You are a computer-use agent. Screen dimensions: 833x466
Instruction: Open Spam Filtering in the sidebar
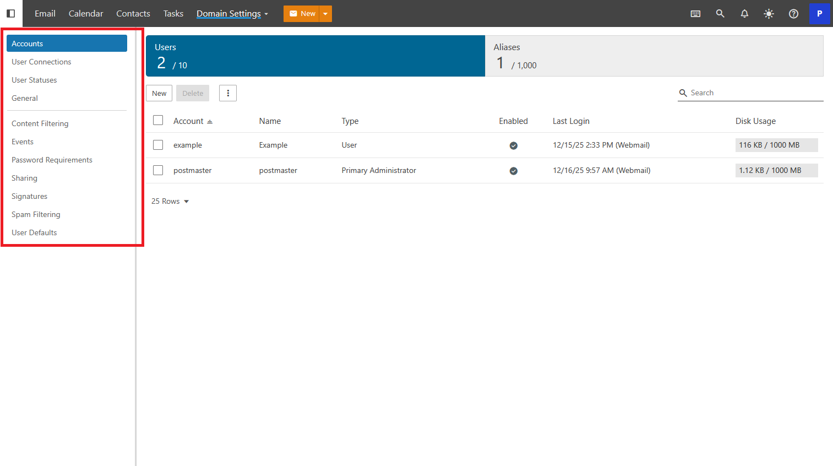(36, 214)
